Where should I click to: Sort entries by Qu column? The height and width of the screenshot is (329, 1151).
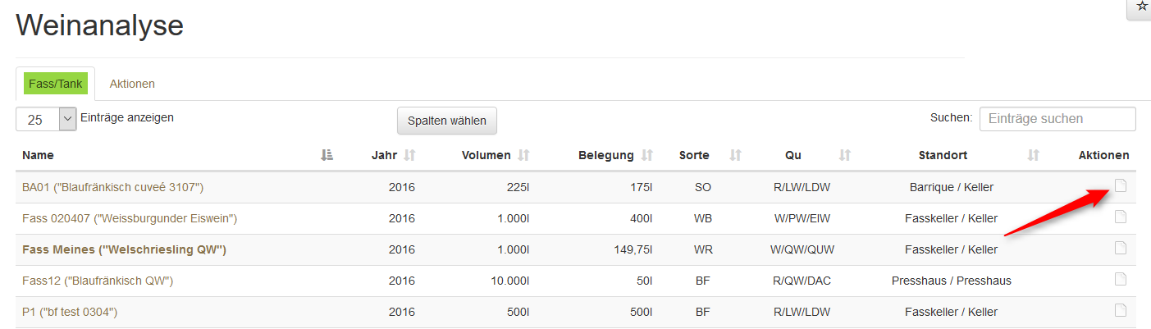[x=845, y=155]
